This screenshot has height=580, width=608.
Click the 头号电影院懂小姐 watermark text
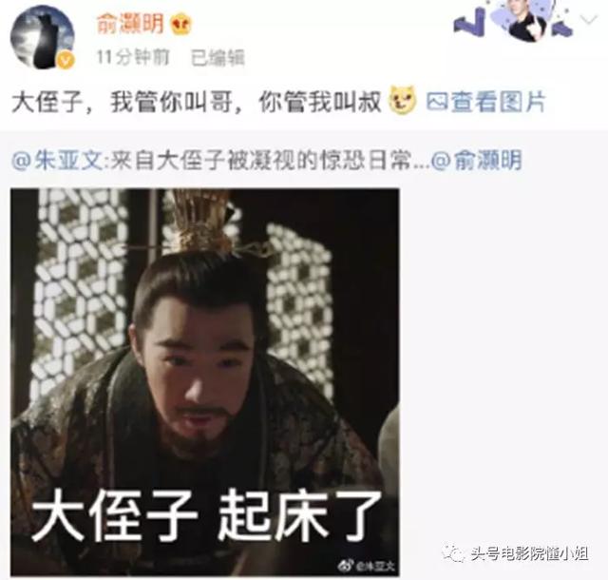pyautogui.click(x=529, y=553)
